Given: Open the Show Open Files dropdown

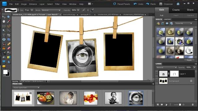Looking at the screenshot, I should [x=26, y=88].
